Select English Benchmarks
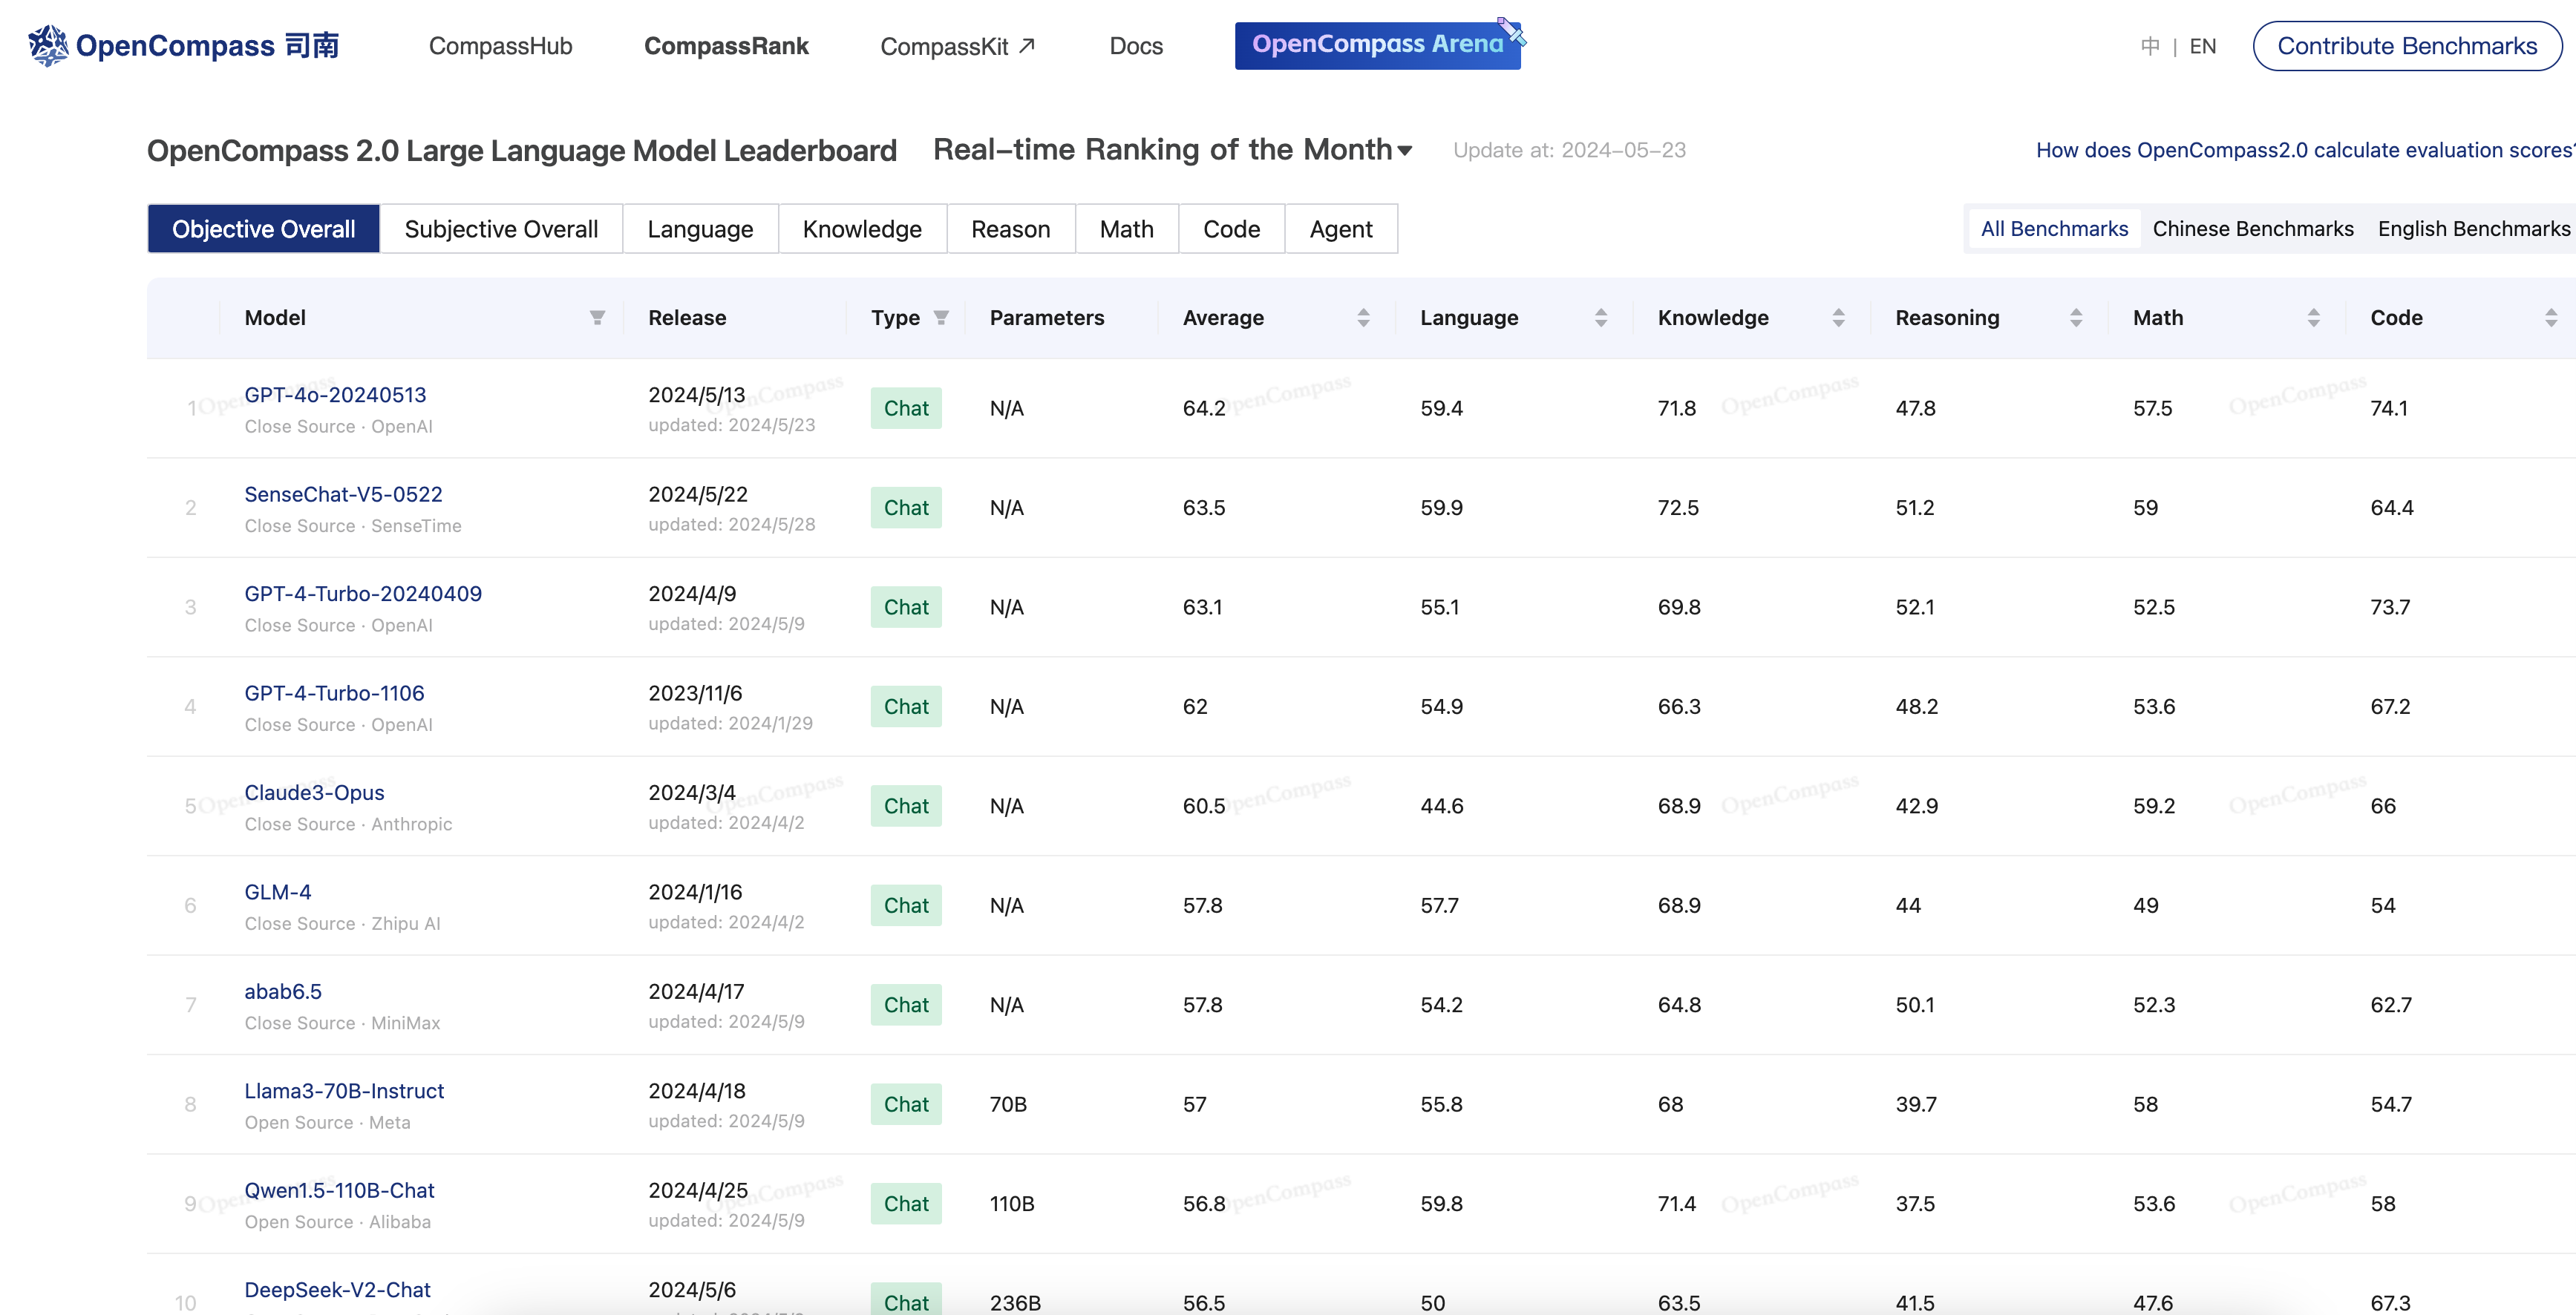The height and width of the screenshot is (1315, 2576). tap(2473, 228)
